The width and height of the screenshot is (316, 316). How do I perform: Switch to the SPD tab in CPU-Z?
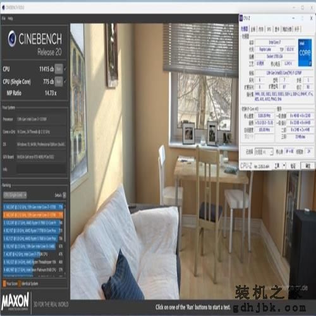click(269, 29)
